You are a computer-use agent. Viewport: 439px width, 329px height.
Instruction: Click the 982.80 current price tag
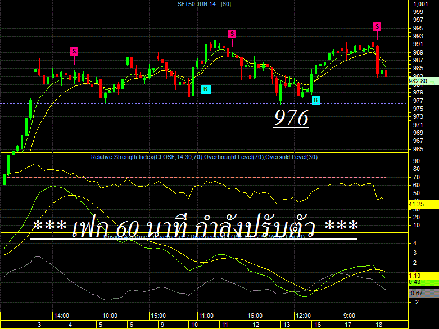pyautogui.click(x=423, y=82)
